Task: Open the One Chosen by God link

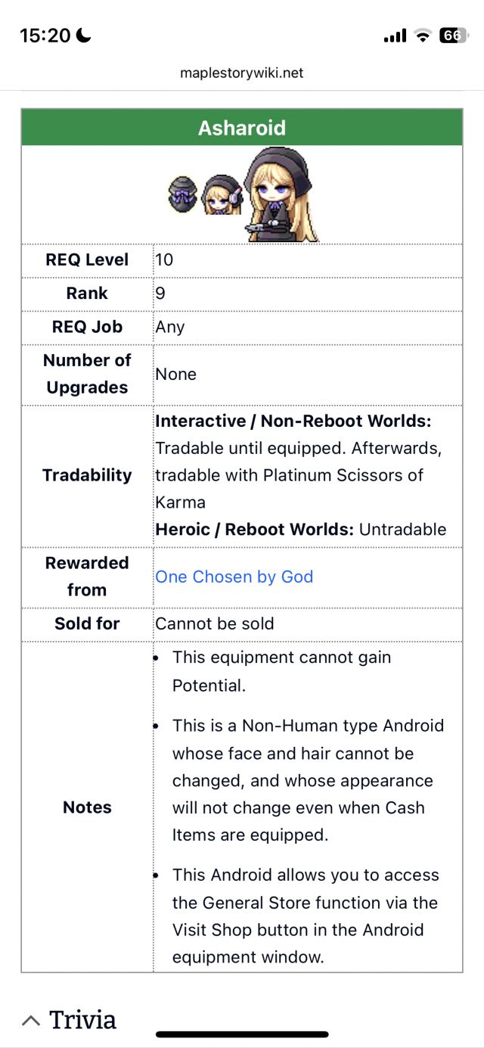Action: coord(234,577)
